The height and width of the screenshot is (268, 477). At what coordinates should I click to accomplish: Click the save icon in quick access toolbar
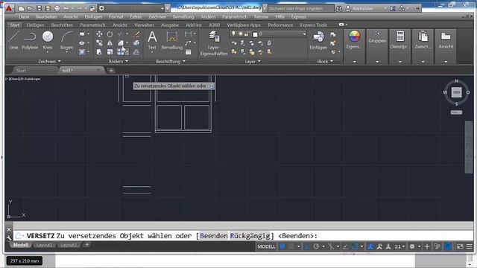pos(40,8)
